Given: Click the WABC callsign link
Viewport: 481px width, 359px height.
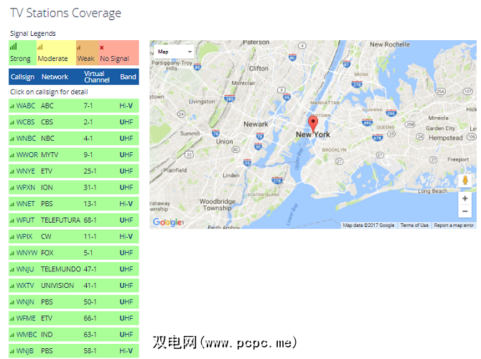Looking at the screenshot, I should click(x=25, y=106).
